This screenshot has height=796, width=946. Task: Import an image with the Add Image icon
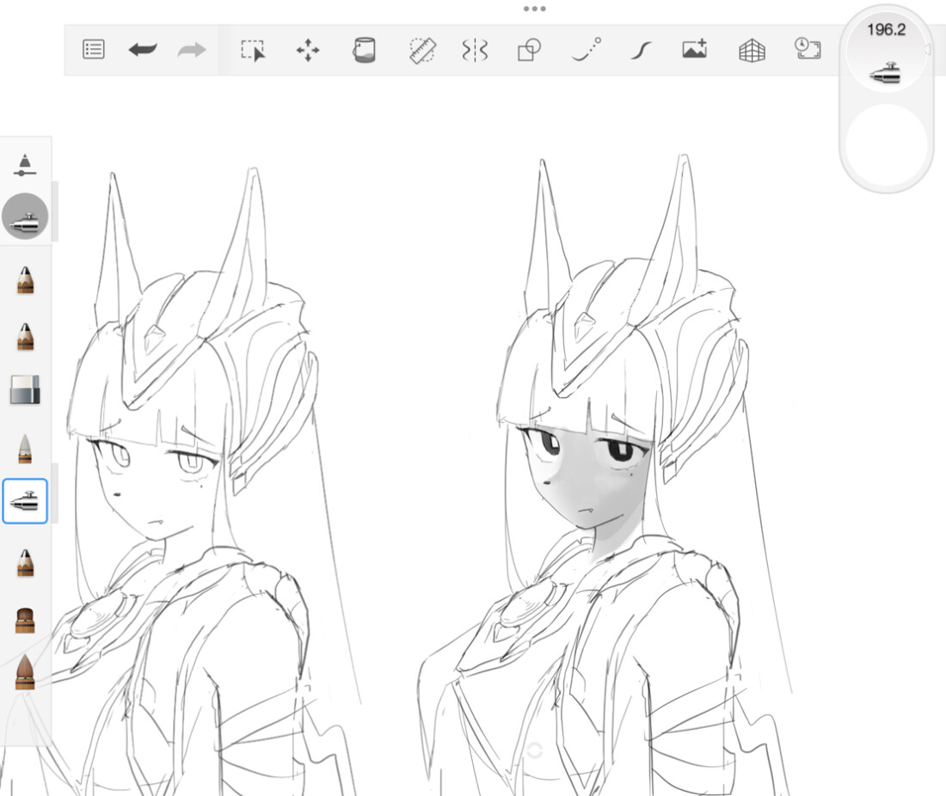694,50
